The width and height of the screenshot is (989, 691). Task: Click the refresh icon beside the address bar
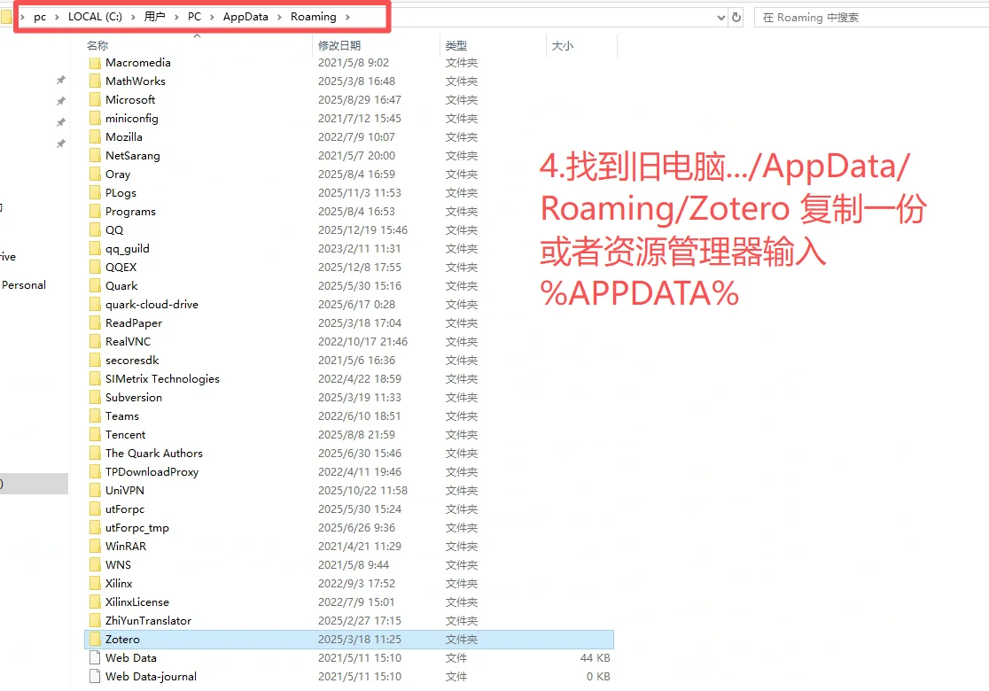coord(738,17)
